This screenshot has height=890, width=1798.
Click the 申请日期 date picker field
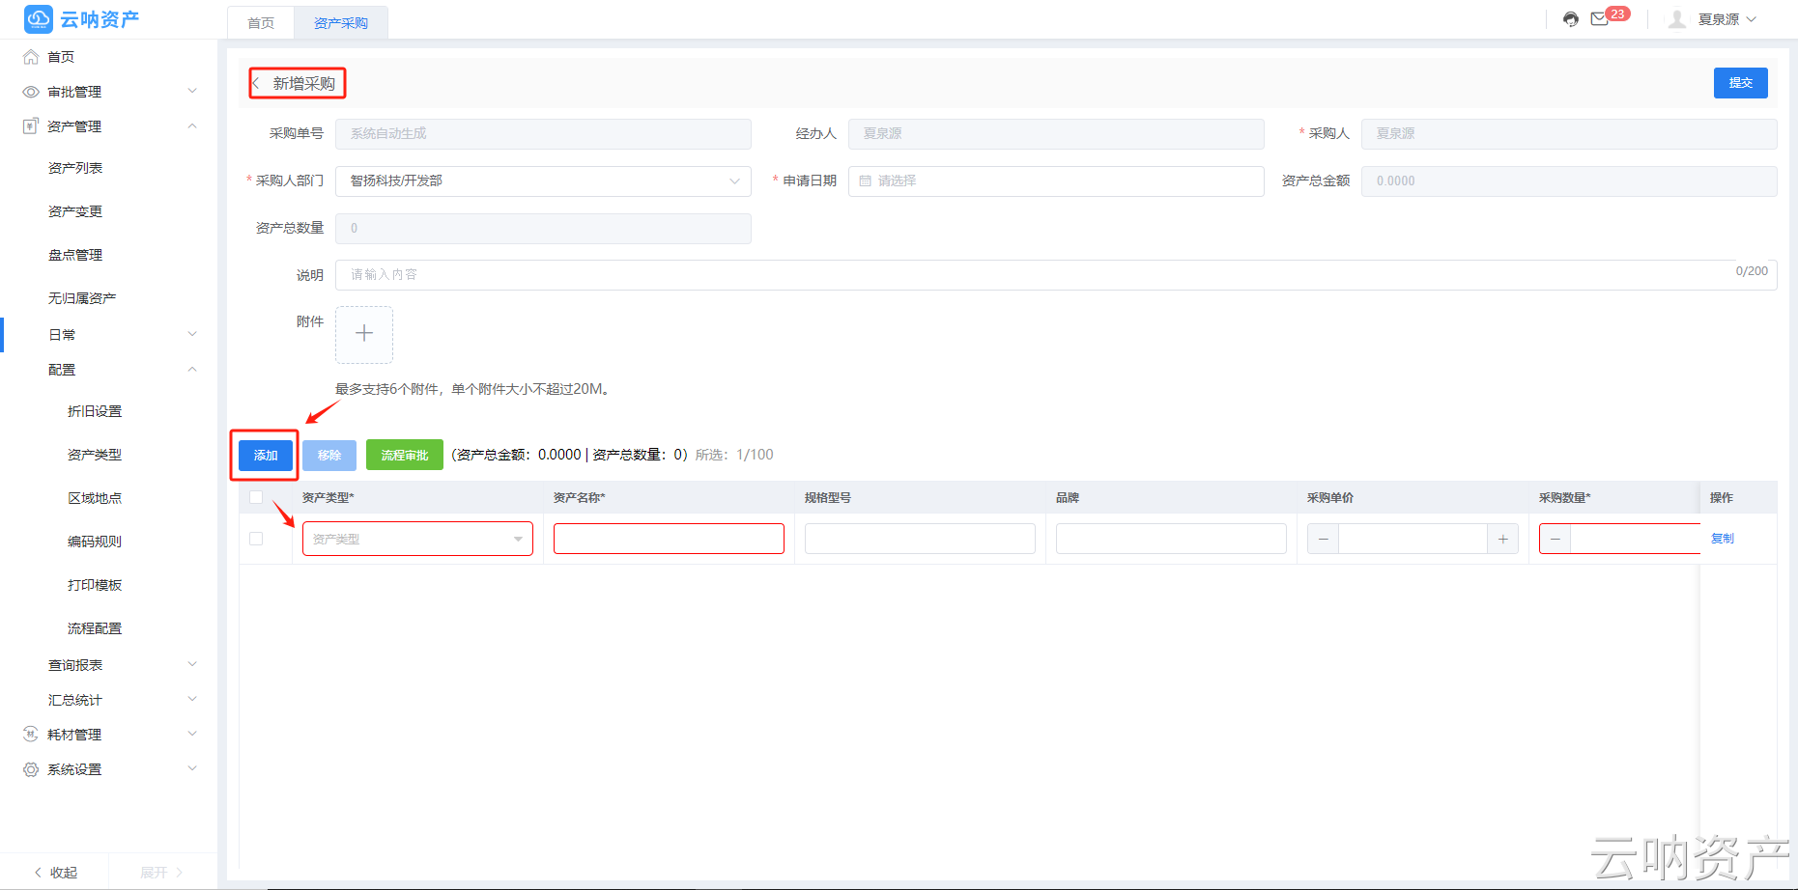1056,181
